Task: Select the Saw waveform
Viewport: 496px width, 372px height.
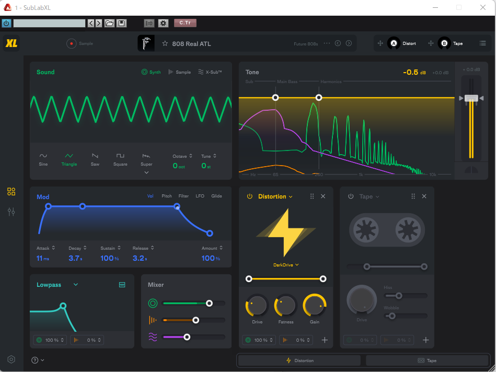Action: [95, 160]
